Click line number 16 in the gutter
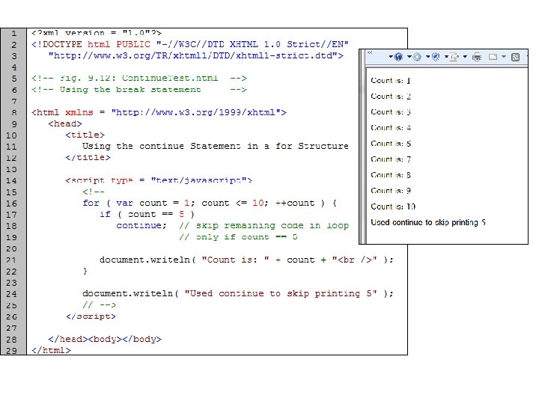Screen dimensions: 539x404 point(11,203)
